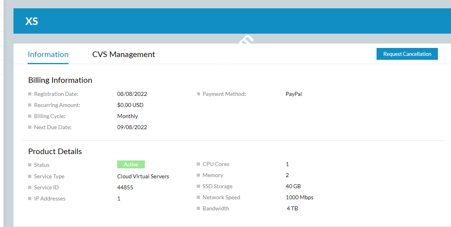
Task: Click the Product Details section heading
Action: [x=55, y=151]
